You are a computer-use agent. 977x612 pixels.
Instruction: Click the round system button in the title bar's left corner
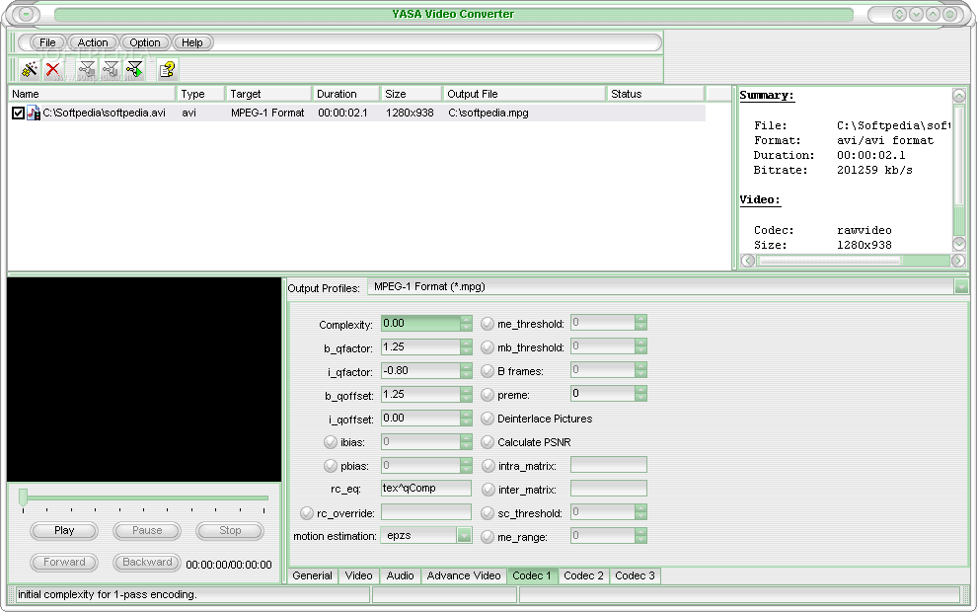click(x=26, y=15)
